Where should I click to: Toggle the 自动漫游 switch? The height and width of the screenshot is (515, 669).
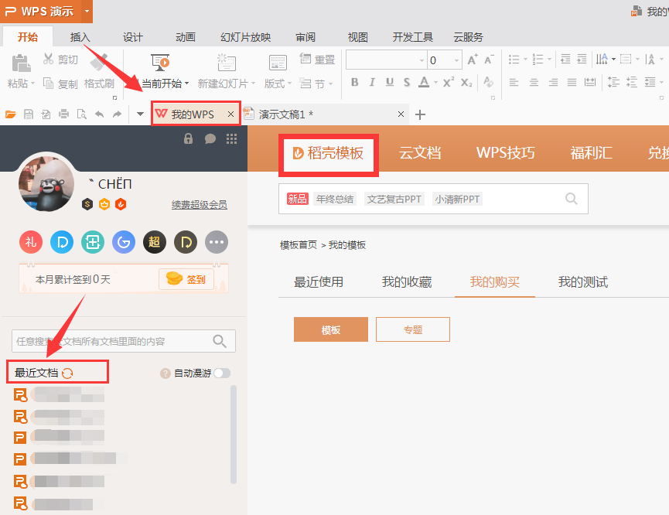(222, 373)
